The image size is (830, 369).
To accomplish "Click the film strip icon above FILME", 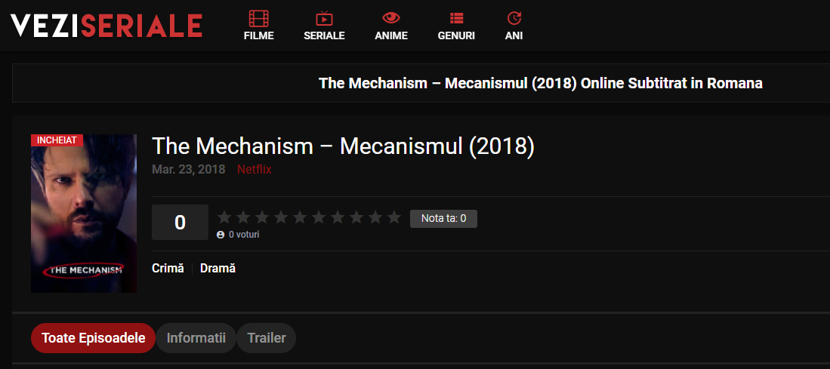I will click(x=259, y=19).
